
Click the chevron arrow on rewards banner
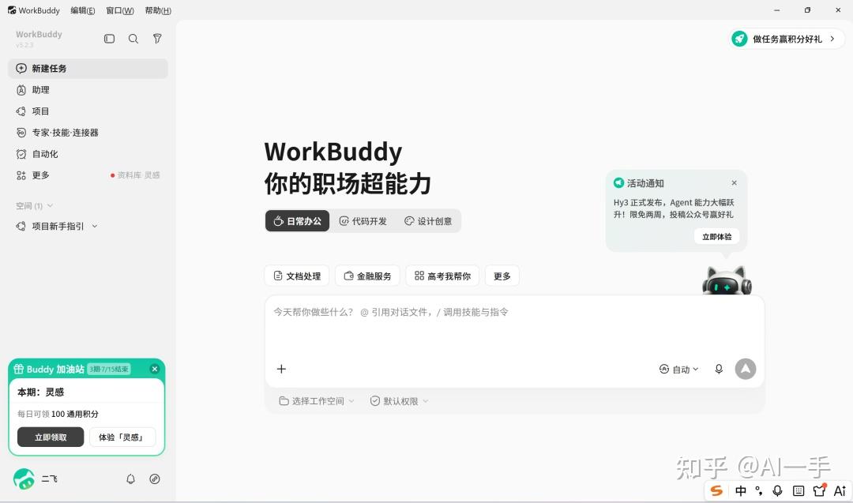pos(832,39)
